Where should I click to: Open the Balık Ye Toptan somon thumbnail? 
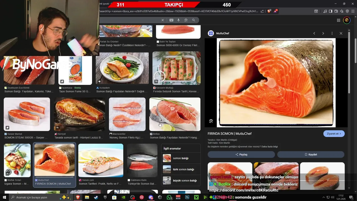pos(178,32)
